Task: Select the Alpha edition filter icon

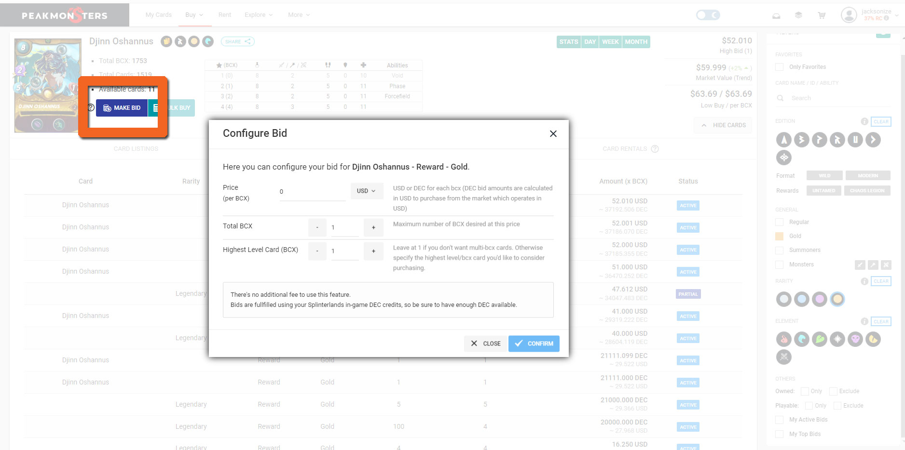Action: click(x=784, y=140)
